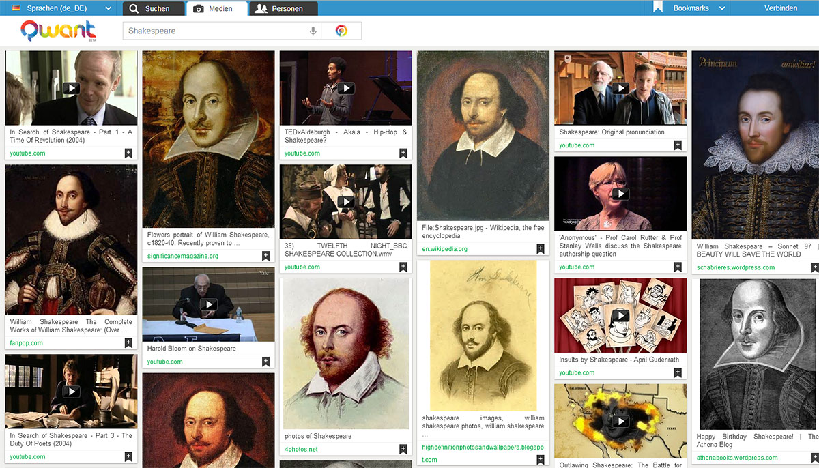The height and width of the screenshot is (468, 819).
Task: Play the 'Anonymous' authorship question video
Action: 620,194
